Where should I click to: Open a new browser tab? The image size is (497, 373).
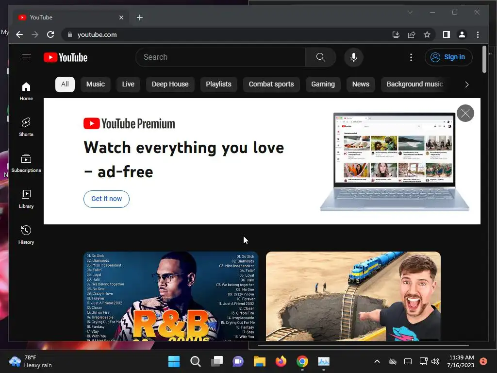coord(140,17)
